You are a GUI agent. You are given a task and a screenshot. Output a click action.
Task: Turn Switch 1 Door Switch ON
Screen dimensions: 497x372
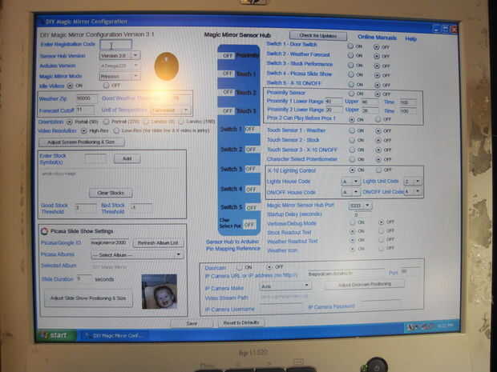(350, 46)
